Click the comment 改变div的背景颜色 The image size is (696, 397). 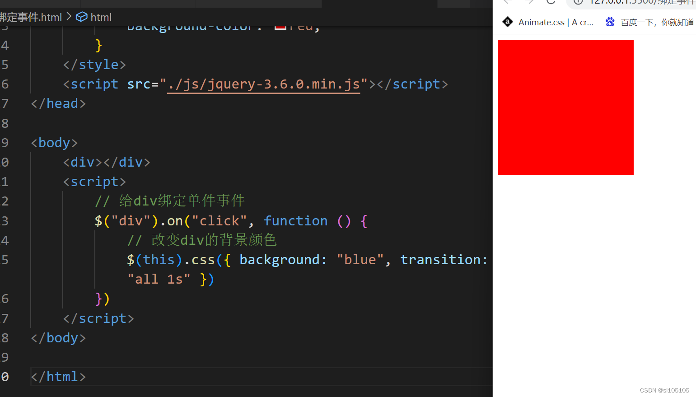pyautogui.click(x=202, y=240)
